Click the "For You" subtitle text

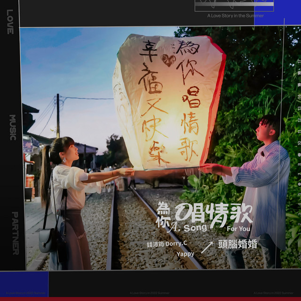click(238, 229)
